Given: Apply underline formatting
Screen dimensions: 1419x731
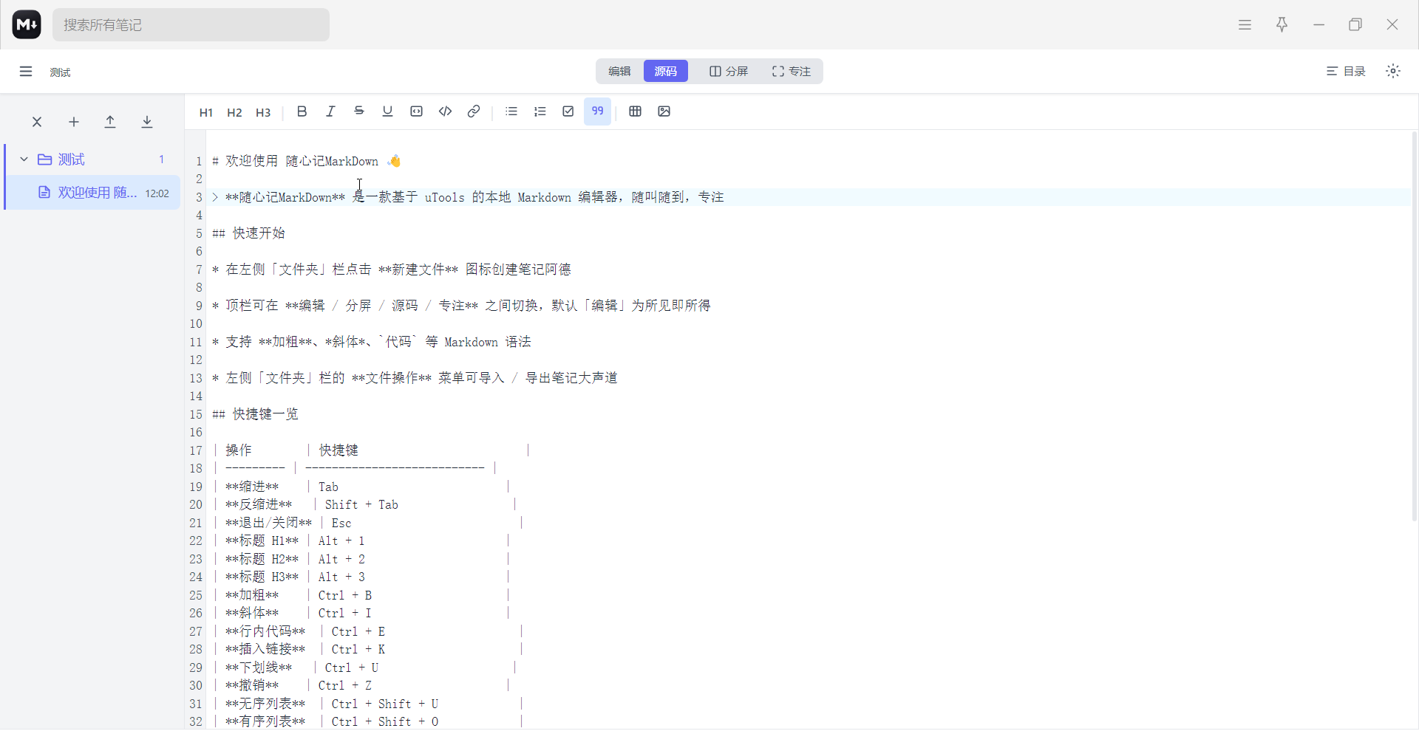Looking at the screenshot, I should pos(387,111).
